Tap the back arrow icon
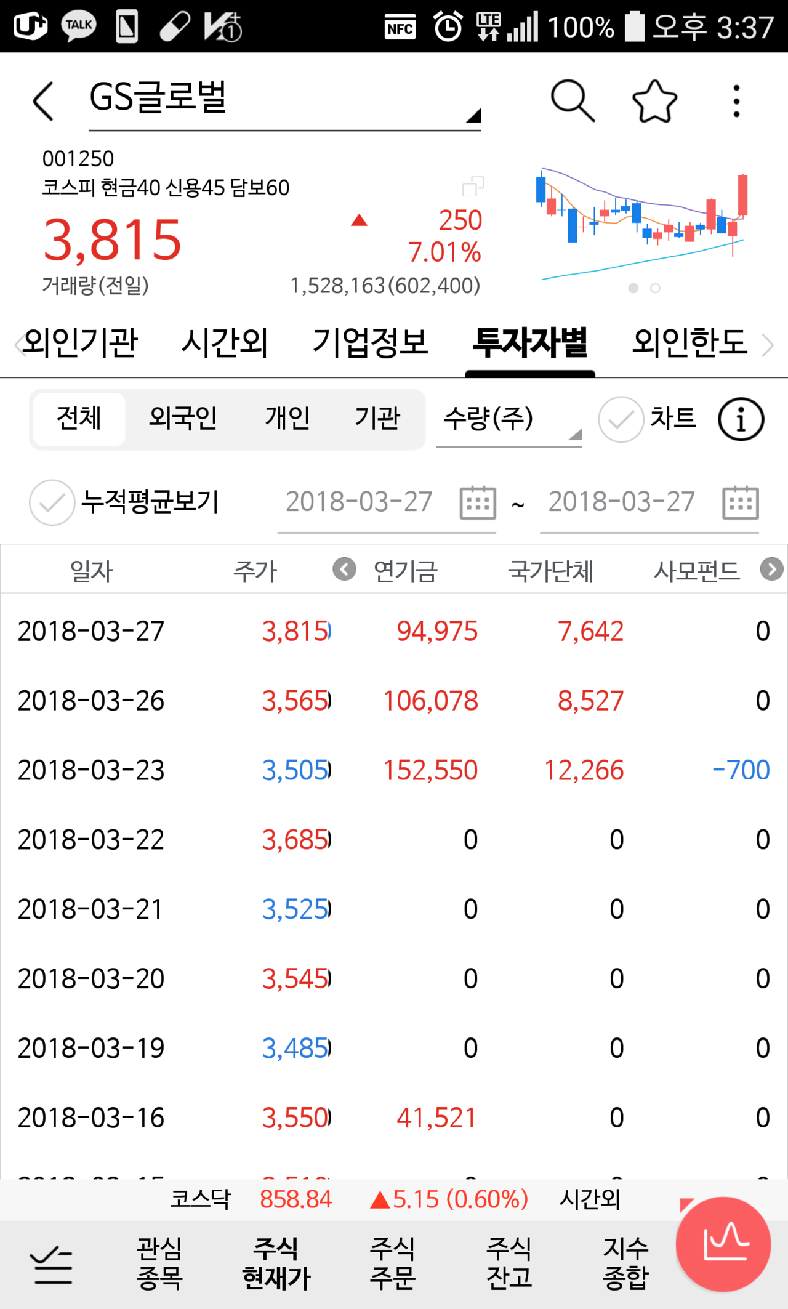This screenshot has height=1309, width=788. click(x=43, y=101)
